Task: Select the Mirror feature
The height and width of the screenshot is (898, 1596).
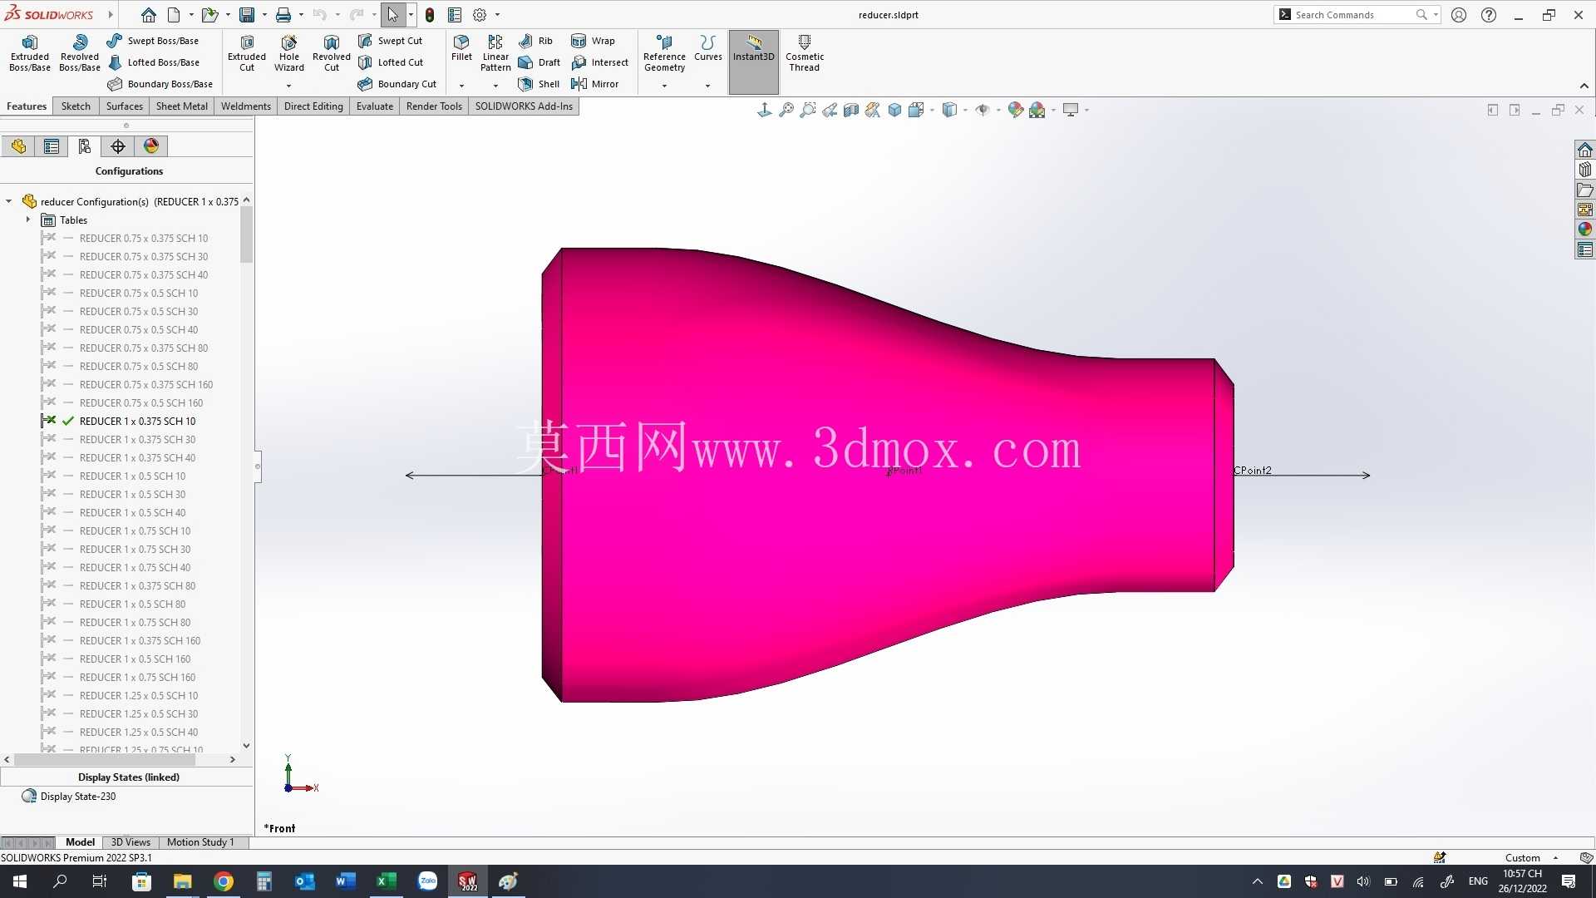Action: click(595, 84)
